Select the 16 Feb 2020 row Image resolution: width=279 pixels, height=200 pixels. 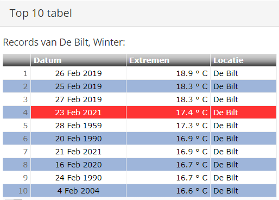(x=139, y=165)
